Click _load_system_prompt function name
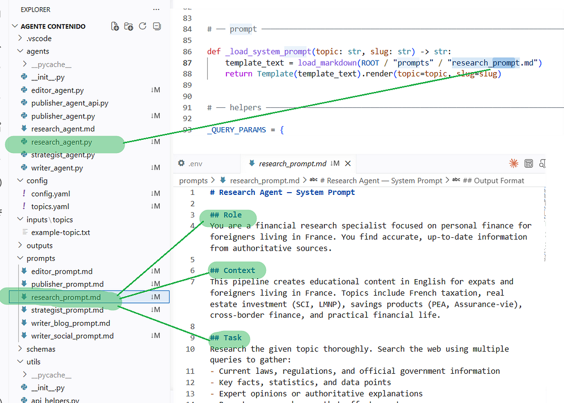Viewport: 564px width, 403px height. pos(268,51)
